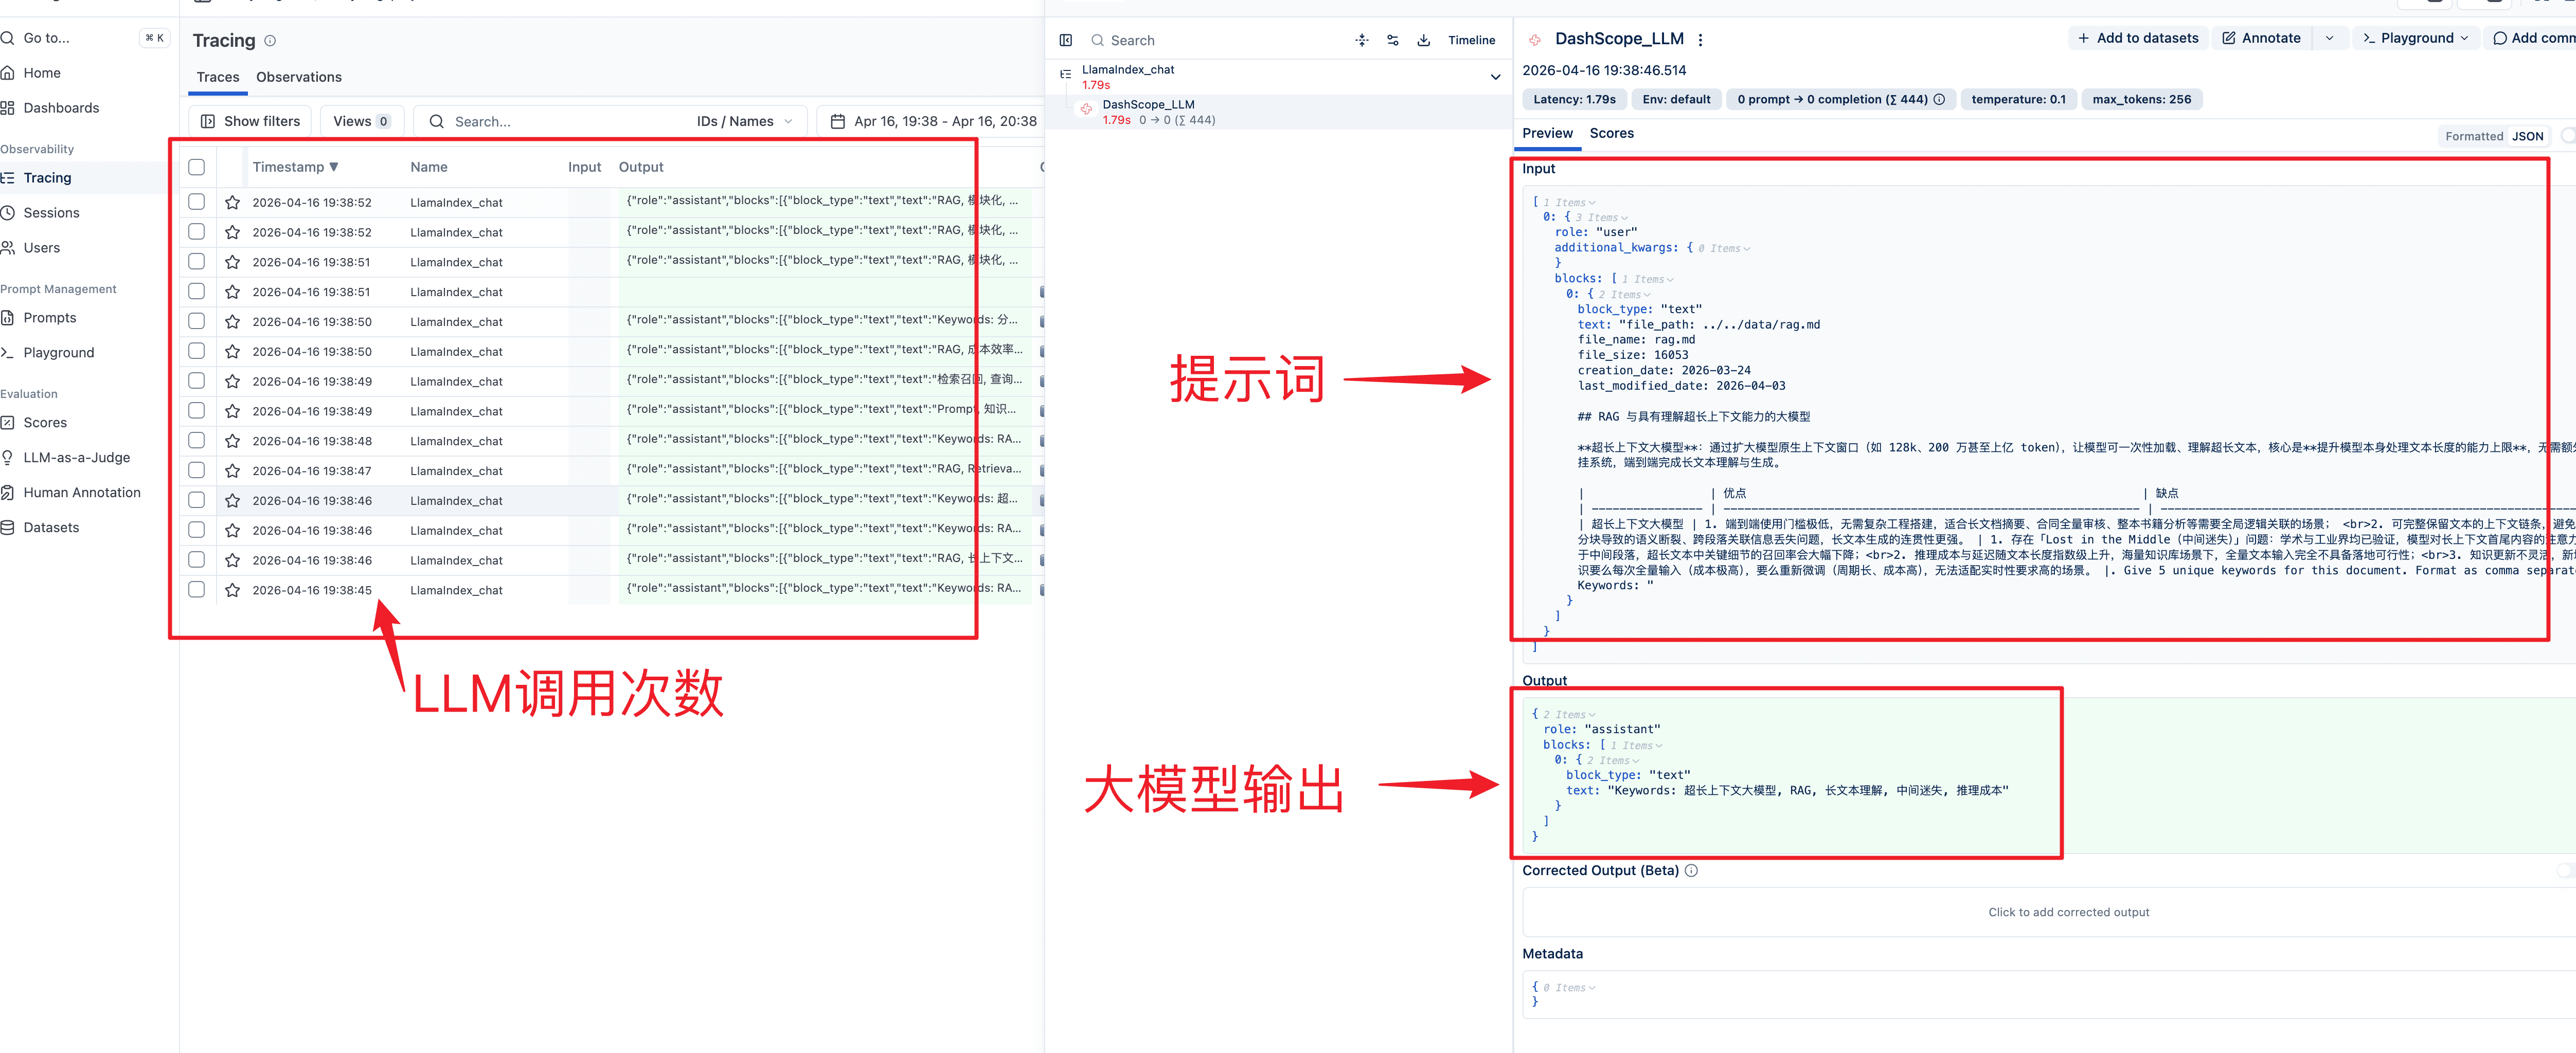Click the Show filters button
The width and height of the screenshot is (2576, 1053).
pos(250,121)
